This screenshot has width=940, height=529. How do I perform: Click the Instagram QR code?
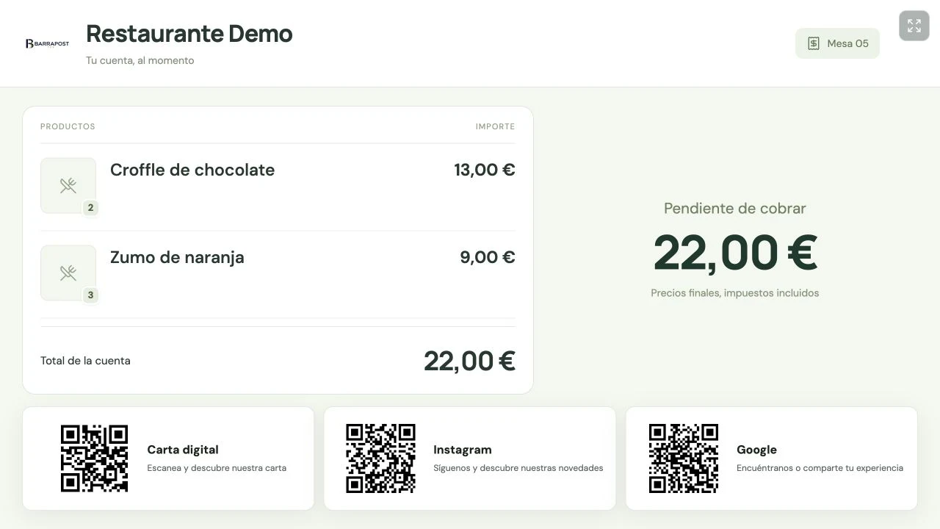380,458
